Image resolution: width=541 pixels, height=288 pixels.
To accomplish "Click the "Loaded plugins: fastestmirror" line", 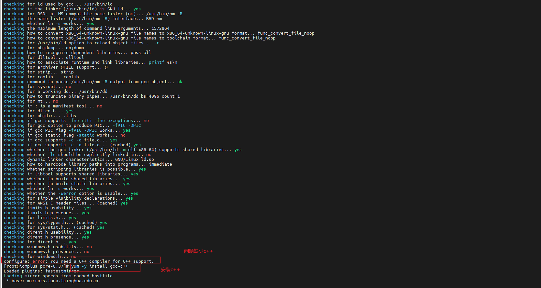I will coord(41,271).
